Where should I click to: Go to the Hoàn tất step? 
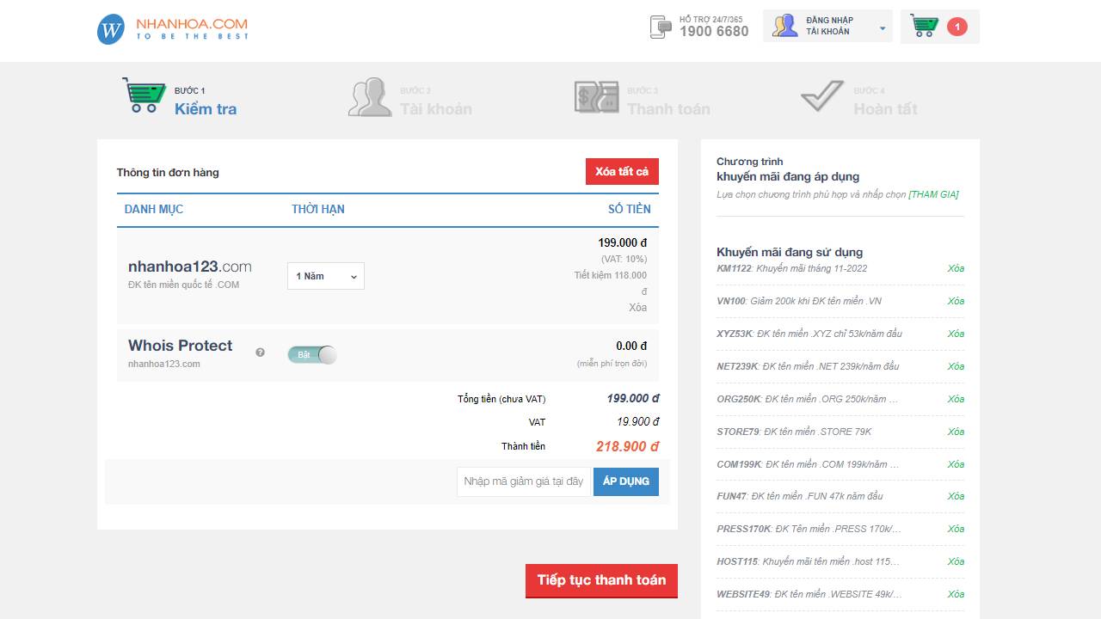pos(885,109)
